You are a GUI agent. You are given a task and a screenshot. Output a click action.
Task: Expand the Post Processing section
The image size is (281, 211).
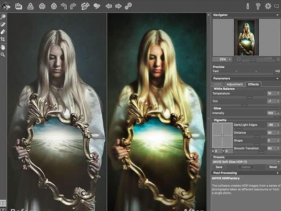277,173
